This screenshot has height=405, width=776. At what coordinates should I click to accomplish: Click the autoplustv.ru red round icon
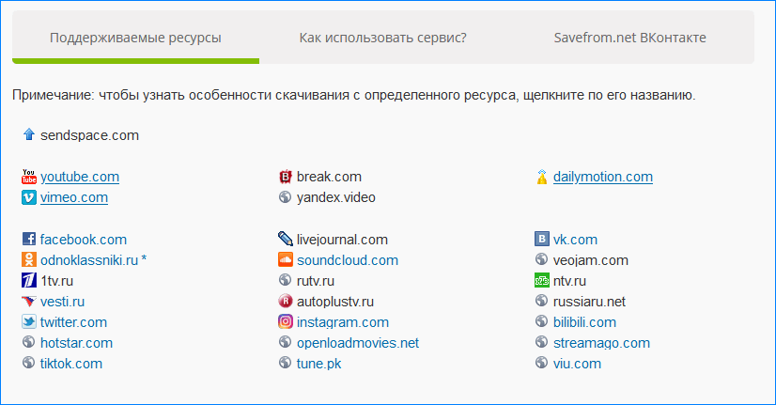[x=285, y=301]
